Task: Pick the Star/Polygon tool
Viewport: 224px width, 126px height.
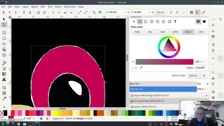Action: (4, 44)
